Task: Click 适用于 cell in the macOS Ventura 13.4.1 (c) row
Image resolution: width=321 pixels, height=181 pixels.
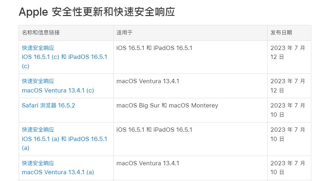Action: pos(148,81)
